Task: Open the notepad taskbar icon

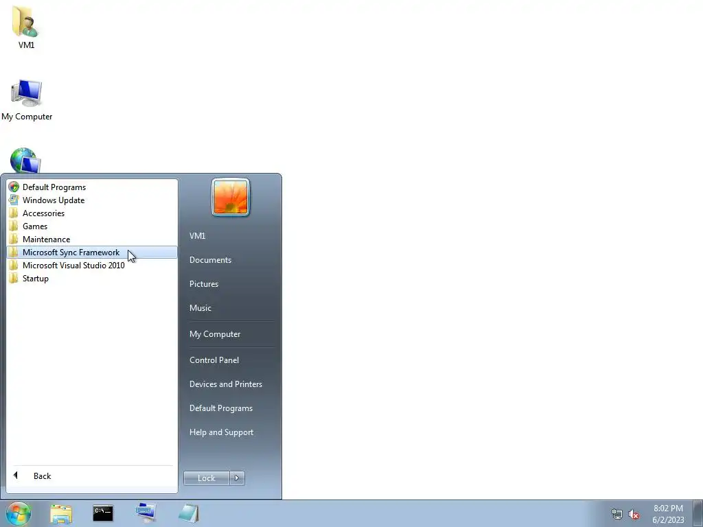Action: (x=189, y=513)
